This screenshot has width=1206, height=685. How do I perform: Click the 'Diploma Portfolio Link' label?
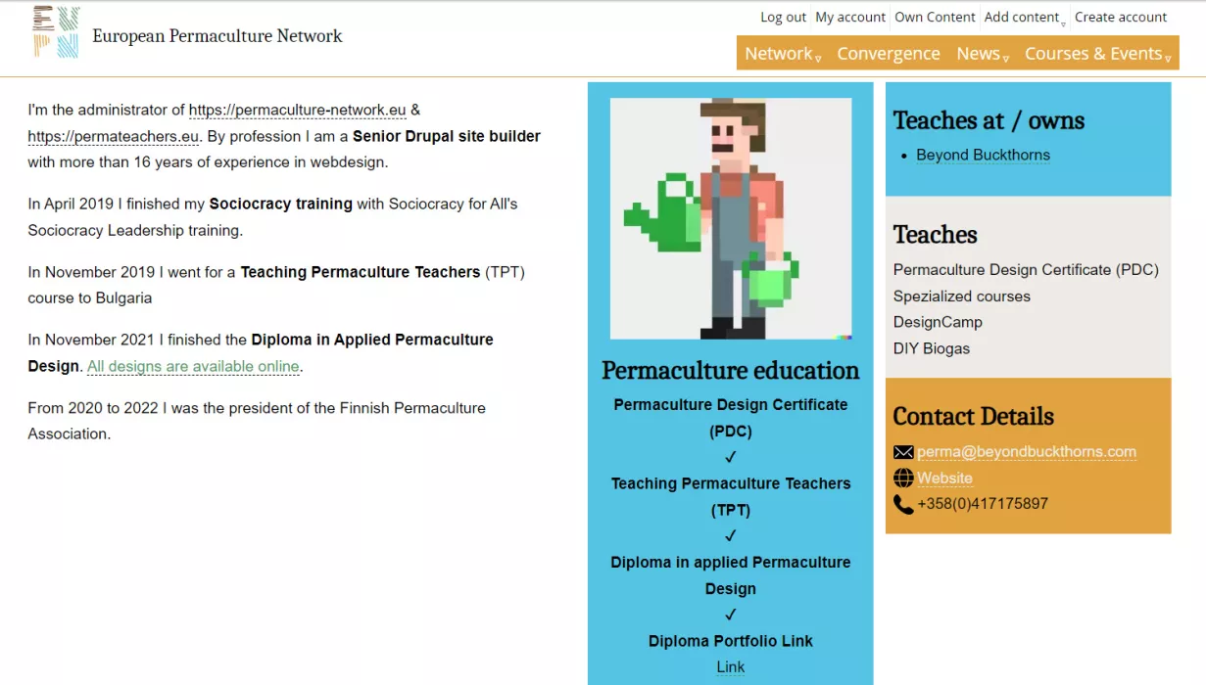[x=731, y=641]
